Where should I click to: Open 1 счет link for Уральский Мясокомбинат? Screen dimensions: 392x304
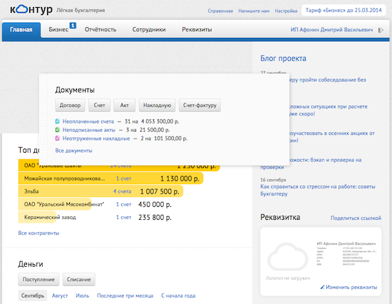coord(123,204)
